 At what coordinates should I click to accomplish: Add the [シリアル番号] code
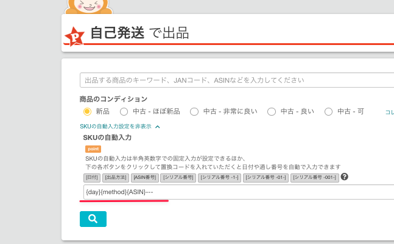179,178
